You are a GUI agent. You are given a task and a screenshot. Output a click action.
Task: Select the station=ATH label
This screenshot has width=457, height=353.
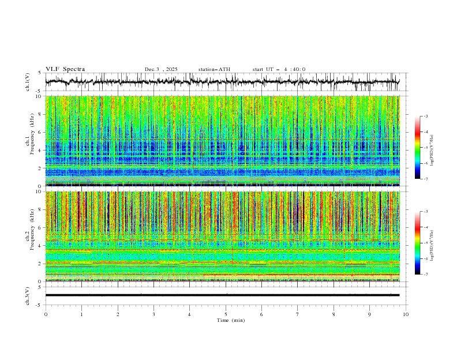click(x=214, y=69)
